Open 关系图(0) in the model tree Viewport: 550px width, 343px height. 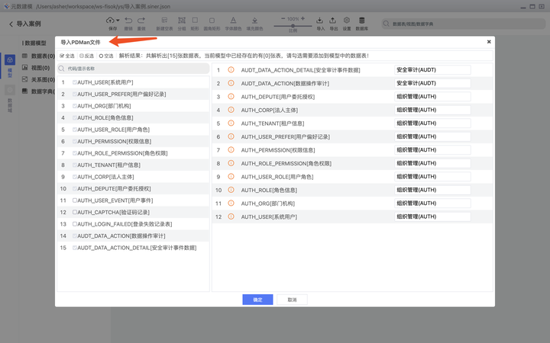pos(39,80)
